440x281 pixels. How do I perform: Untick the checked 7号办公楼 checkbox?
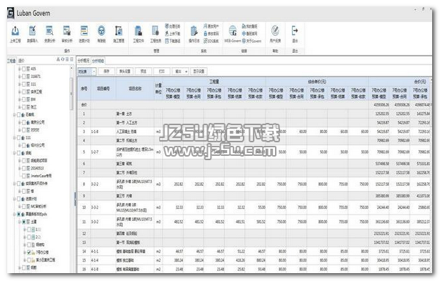29,252
